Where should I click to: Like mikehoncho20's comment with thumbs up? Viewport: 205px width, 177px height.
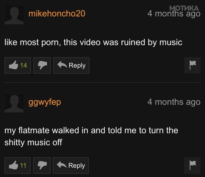(18, 65)
